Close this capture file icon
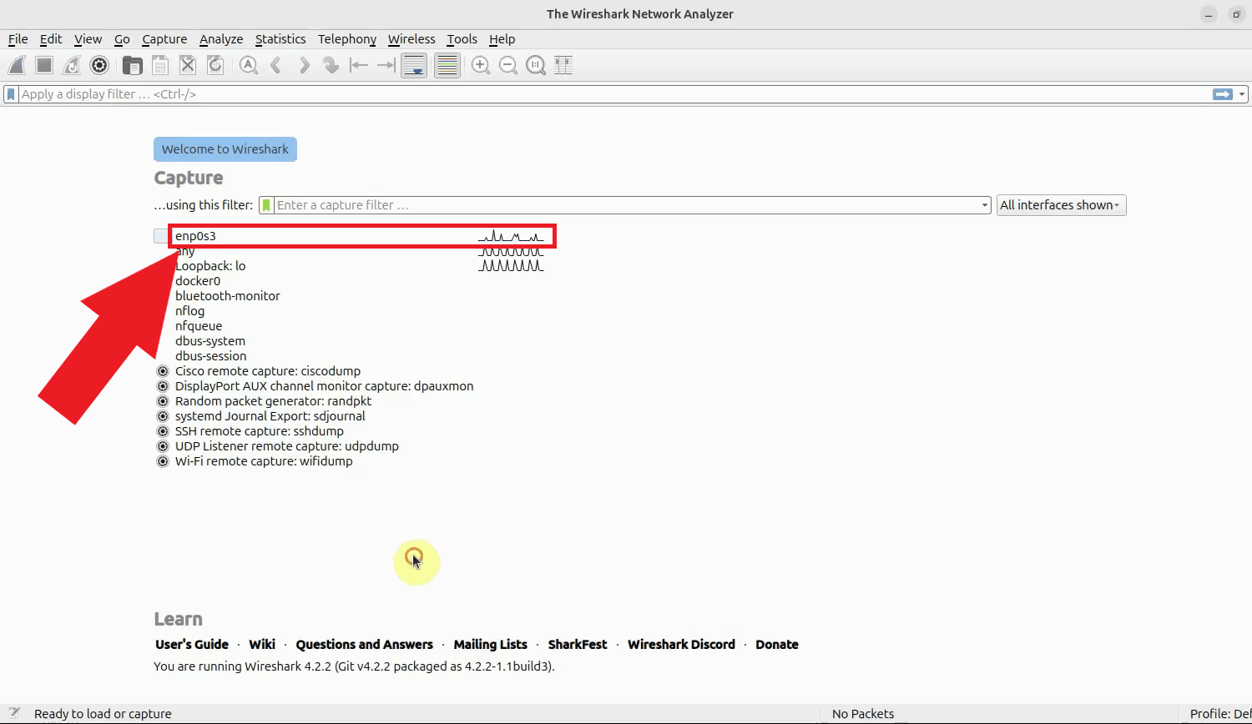The image size is (1252, 724). (x=188, y=65)
